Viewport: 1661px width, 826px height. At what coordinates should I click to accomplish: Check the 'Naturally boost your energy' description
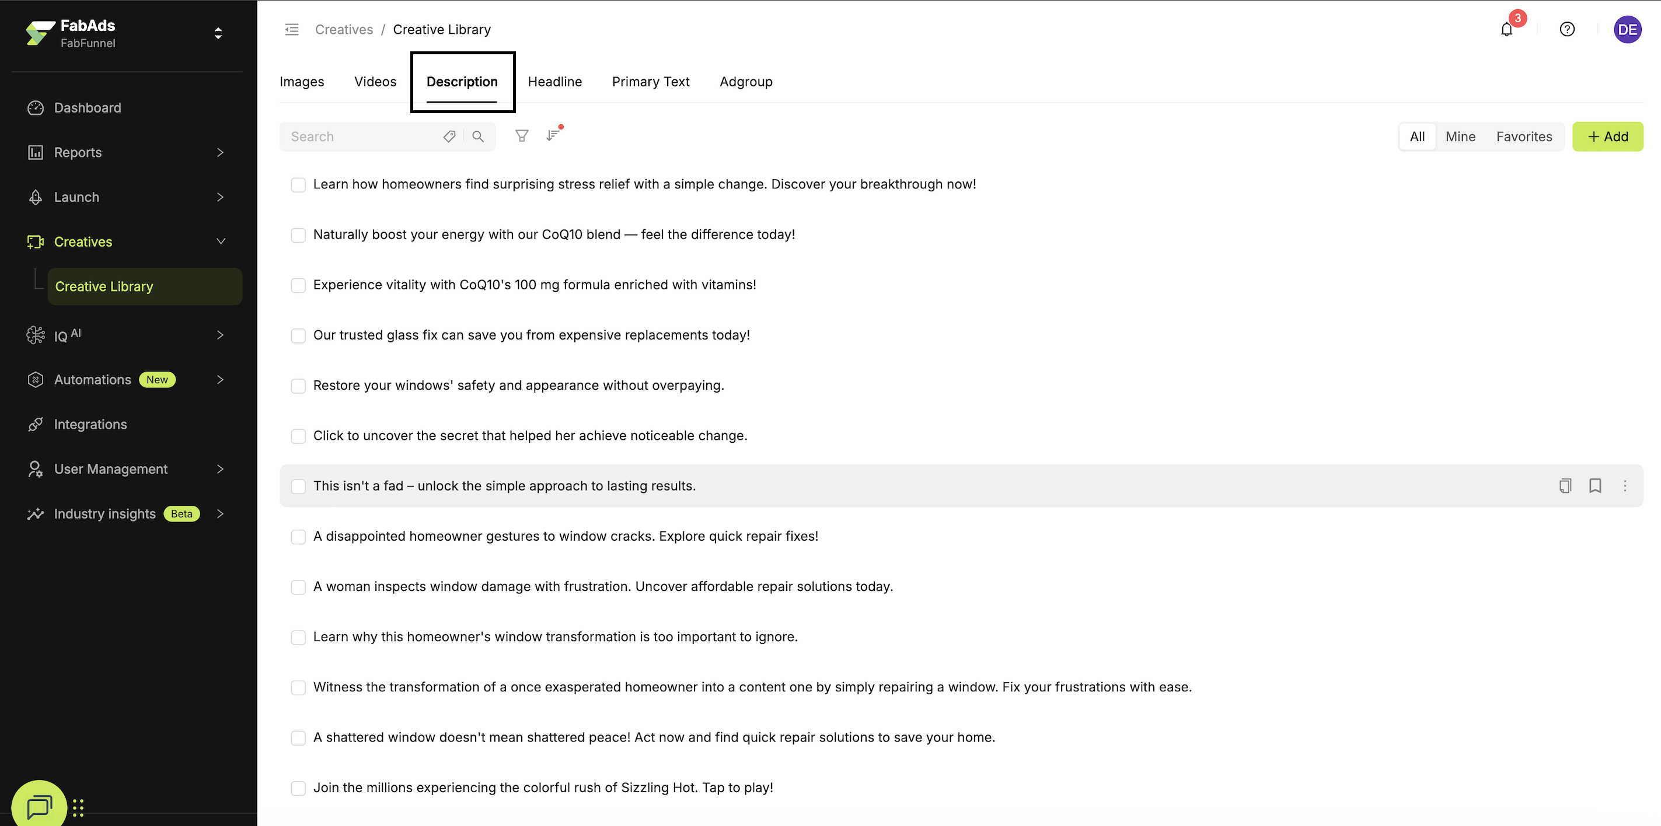click(x=298, y=235)
